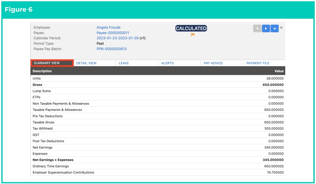Open the Payee-0000000011 link
316x184 pixels.
pos(113,33)
